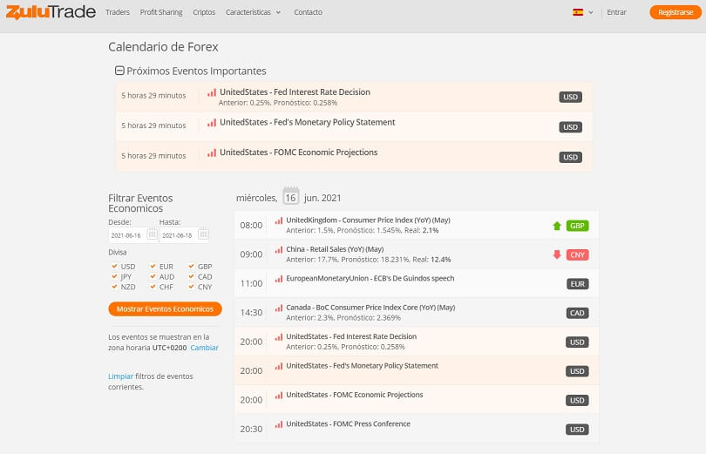Click the Calendario de Forex heading
This screenshot has height=454, width=706.
point(163,47)
